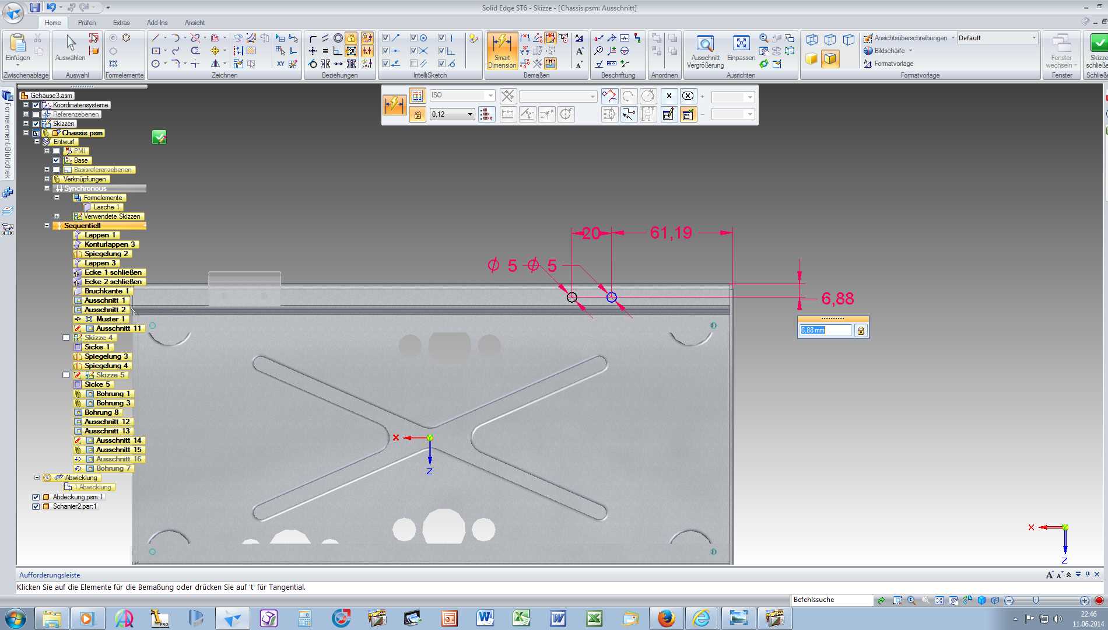Open Firefox from the Windows taskbar
1108x630 pixels.
point(665,618)
